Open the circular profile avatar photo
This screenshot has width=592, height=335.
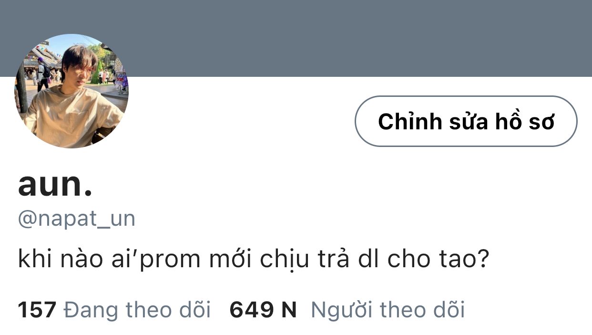71,91
